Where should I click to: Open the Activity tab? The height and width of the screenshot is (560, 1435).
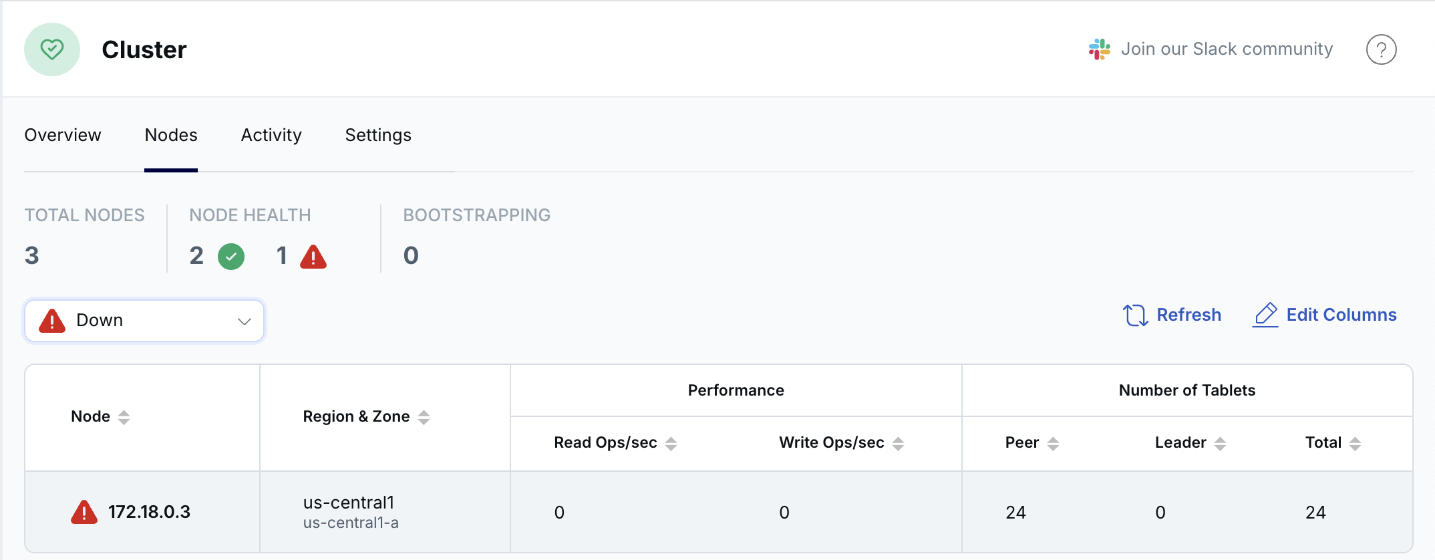(x=271, y=135)
